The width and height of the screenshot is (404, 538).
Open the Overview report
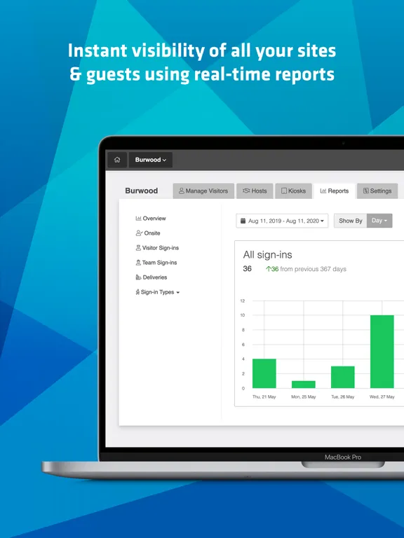[151, 219]
